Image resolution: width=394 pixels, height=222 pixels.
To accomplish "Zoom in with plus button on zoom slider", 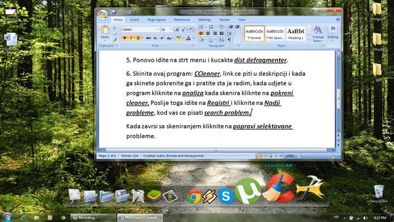I will [333, 156].
